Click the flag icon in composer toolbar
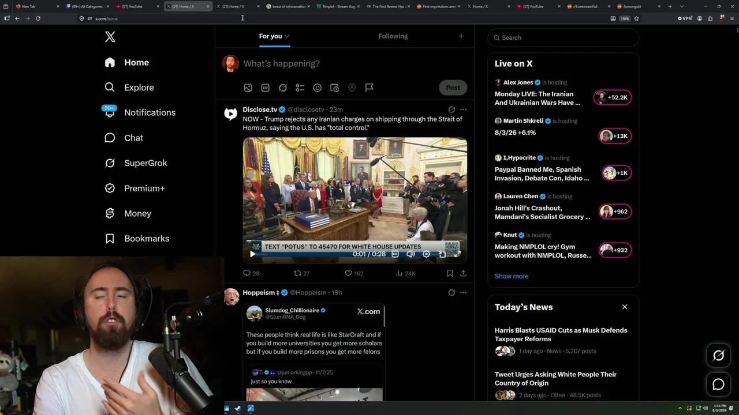This screenshot has height=415, width=739. coord(369,88)
